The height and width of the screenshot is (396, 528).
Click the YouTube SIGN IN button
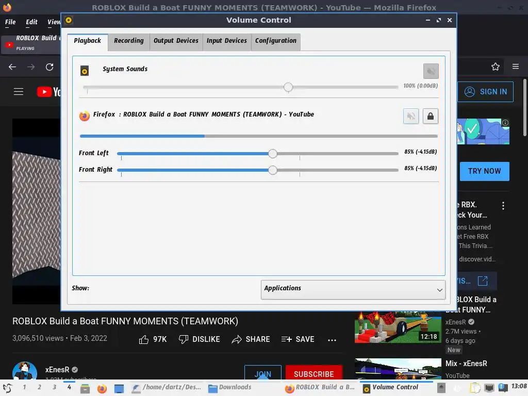485,92
